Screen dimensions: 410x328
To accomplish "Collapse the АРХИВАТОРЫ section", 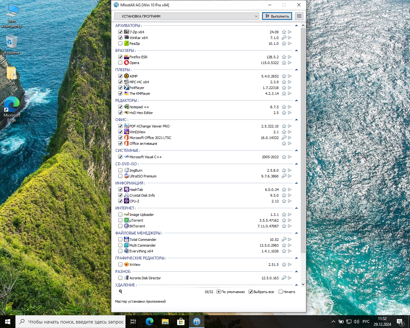I will (296, 26).
